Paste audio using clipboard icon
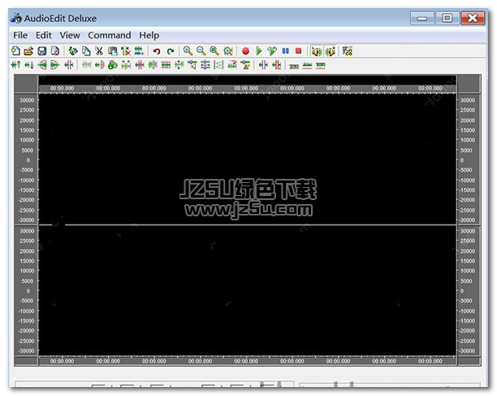Viewport: 497px width, 396px height. [x=113, y=50]
